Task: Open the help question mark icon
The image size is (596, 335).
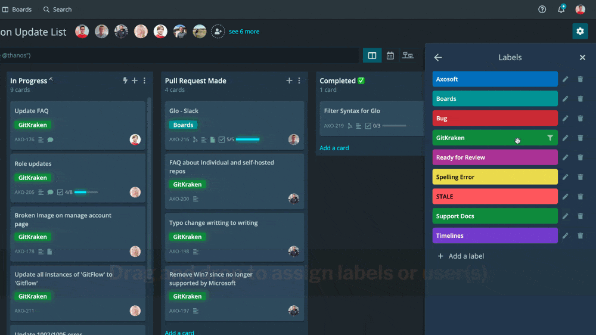Action: tap(542, 10)
